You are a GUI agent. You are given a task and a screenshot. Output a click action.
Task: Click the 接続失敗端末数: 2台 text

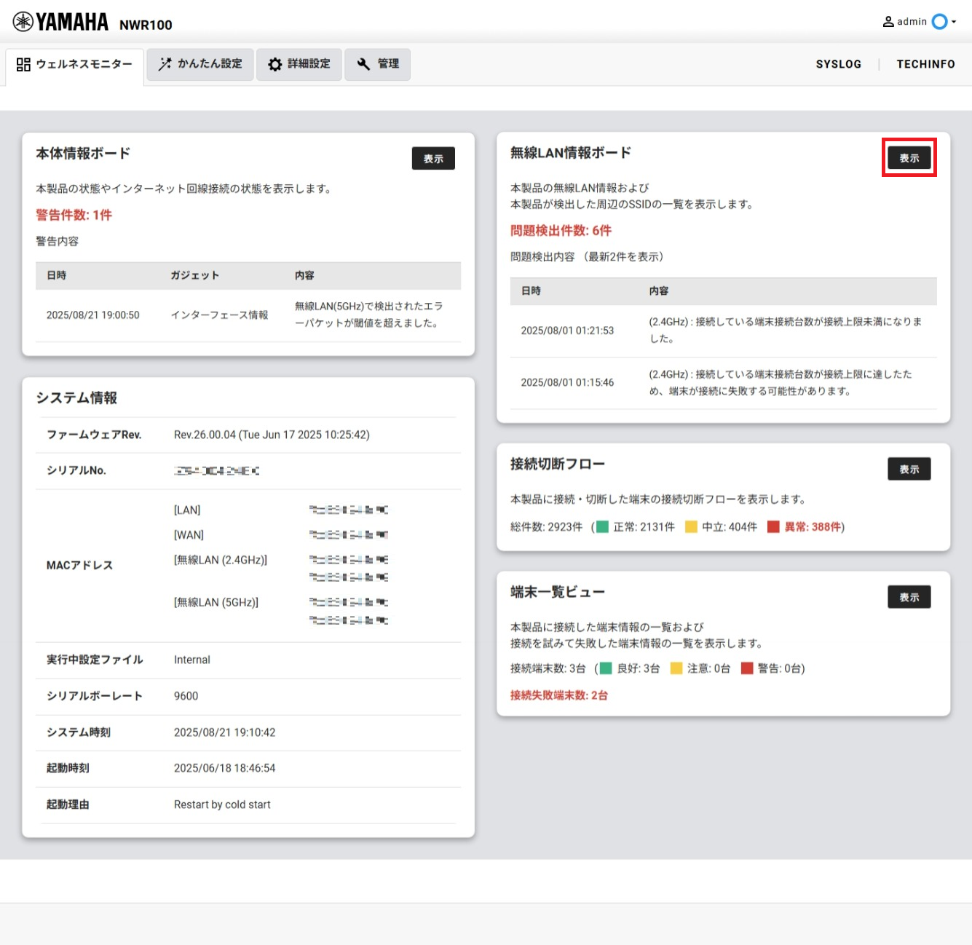pyautogui.click(x=559, y=695)
